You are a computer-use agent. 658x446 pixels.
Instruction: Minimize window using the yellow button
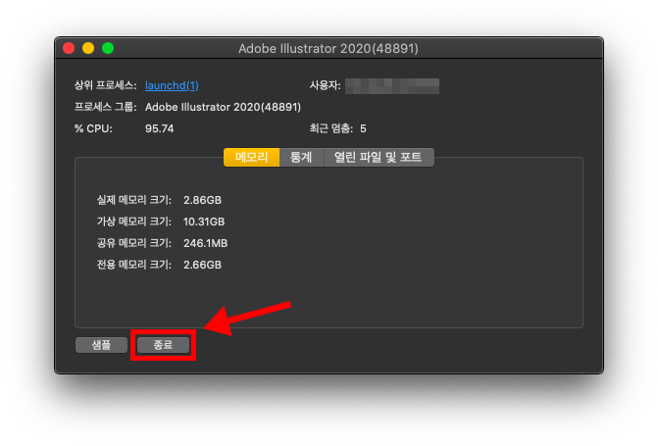pyautogui.click(x=88, y=48)
